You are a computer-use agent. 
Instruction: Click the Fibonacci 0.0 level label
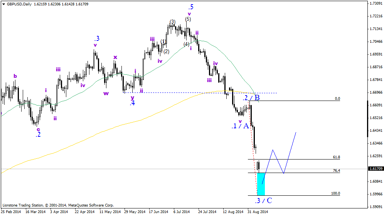(337, 98)
